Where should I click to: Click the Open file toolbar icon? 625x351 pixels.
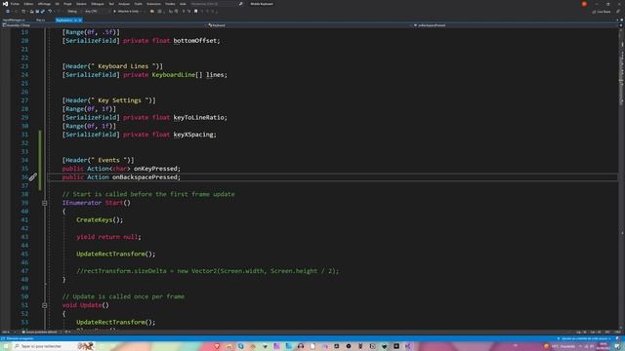[x=32, y=11]
